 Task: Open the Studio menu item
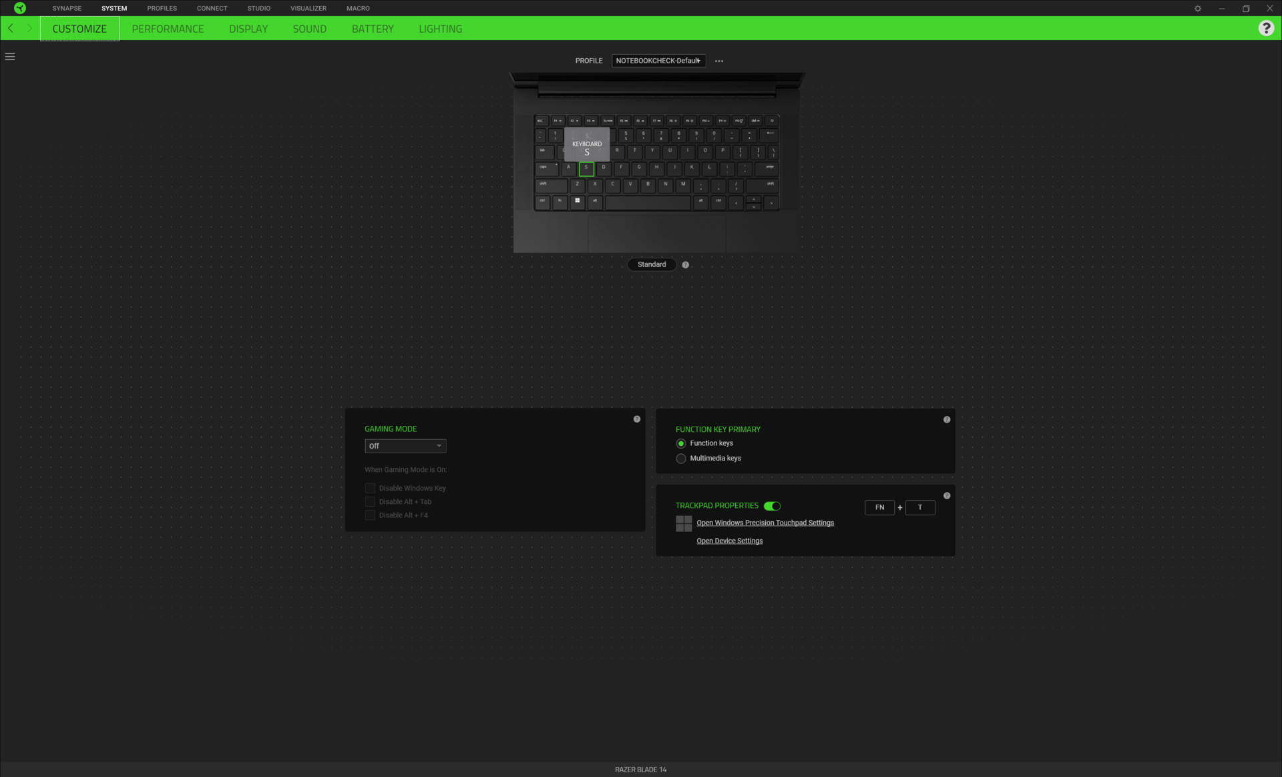[x=258, y=8]
